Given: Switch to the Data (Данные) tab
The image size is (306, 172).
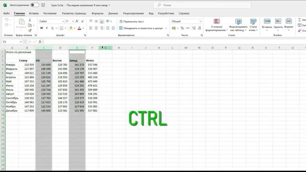Looking at the screenshot, I should 113,13.
